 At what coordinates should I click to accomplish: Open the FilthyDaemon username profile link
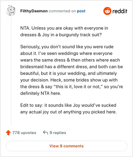(x=34, y=11)
